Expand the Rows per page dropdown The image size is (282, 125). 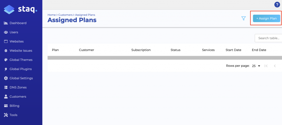pos(256,66)
